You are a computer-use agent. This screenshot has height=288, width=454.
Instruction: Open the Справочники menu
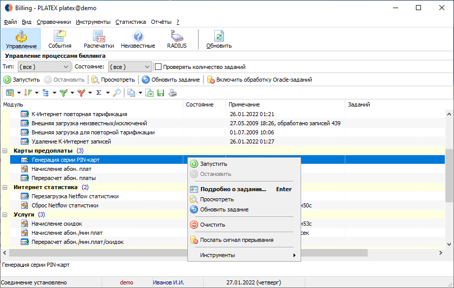(53, 22)
